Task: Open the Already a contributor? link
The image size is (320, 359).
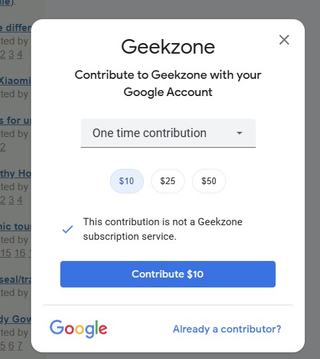Action: pyautogui.click(x=227, y=329)
